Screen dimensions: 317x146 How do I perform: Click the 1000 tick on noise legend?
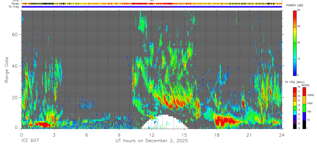[x=310, y=103]
